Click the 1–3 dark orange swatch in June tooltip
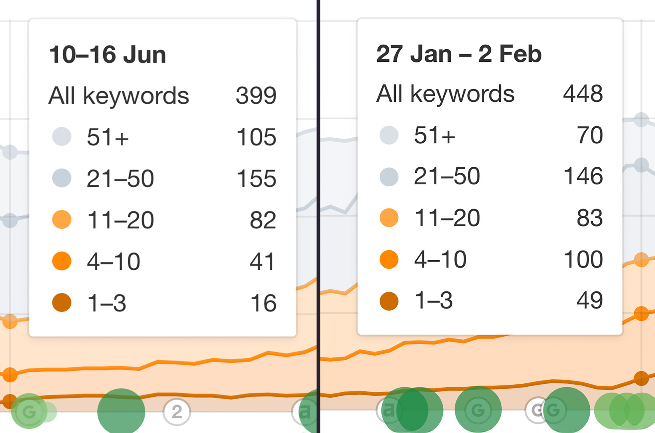Viewport: 655px width, 433px height. tap(62, 303)
